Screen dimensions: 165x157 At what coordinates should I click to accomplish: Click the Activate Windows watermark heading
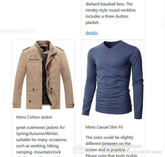tap(122, 146)
